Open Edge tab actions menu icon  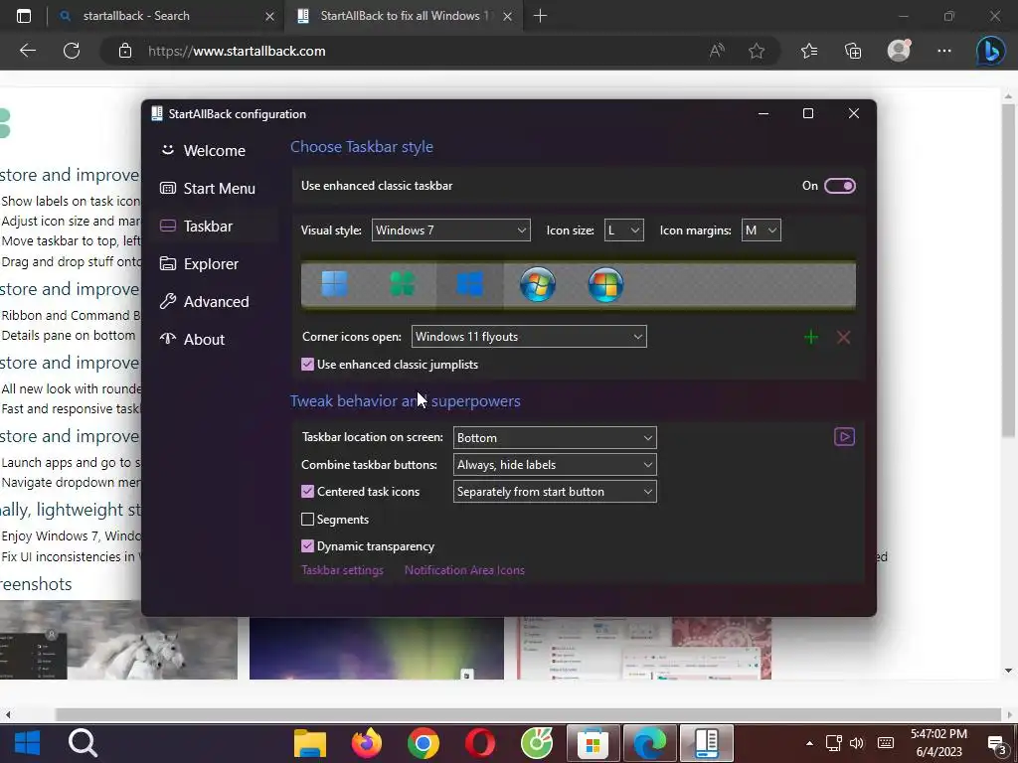24,16
